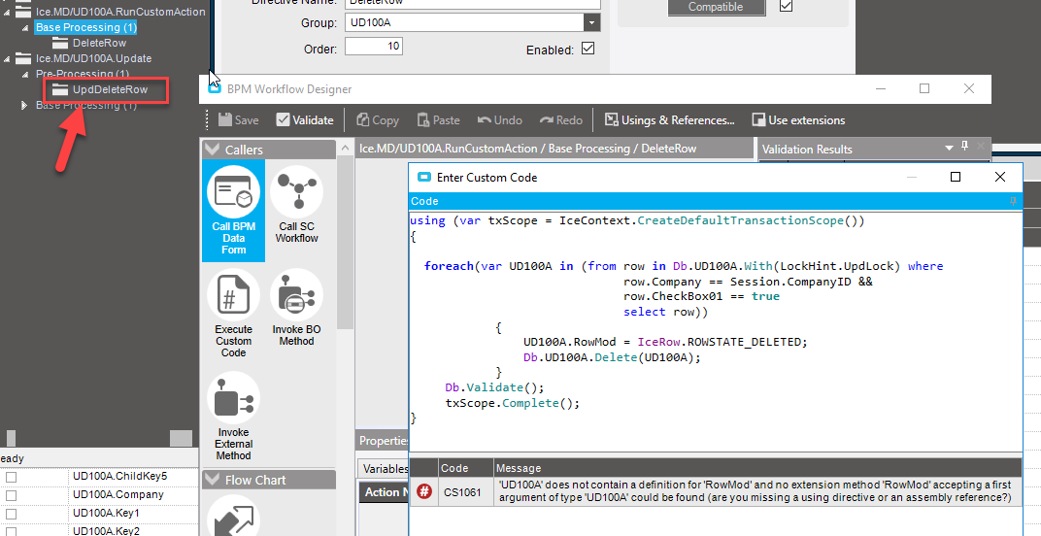Open the Group dropdown showing UD100A
The width and height of the screenshot is (1041, 536).
click(x=591, y=22)
